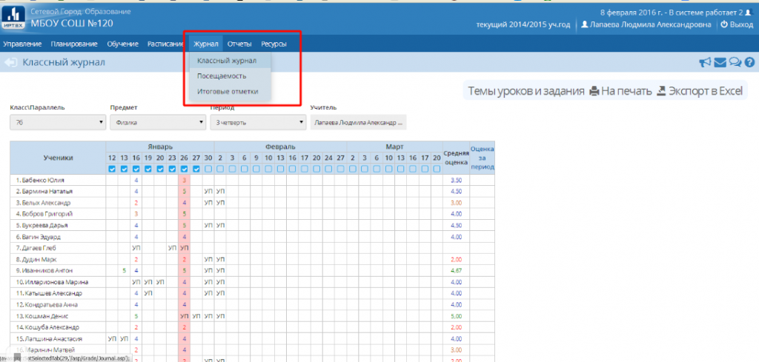Select Посещаемость from the Журнал menu
The height and width of the screenshot is (362, 759).
coord(222,76)
